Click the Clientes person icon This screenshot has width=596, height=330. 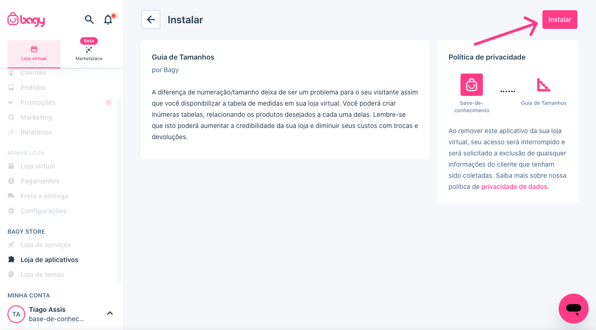[x=11, y=73]
